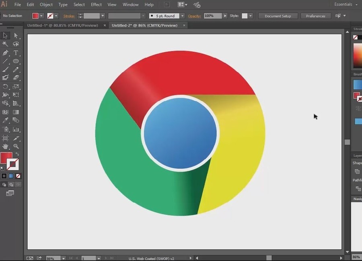Viewport: 362px width, 261px height.
Task: Select the Blob Brush tool
Action: pyautogui.click(x=5, y=78)
